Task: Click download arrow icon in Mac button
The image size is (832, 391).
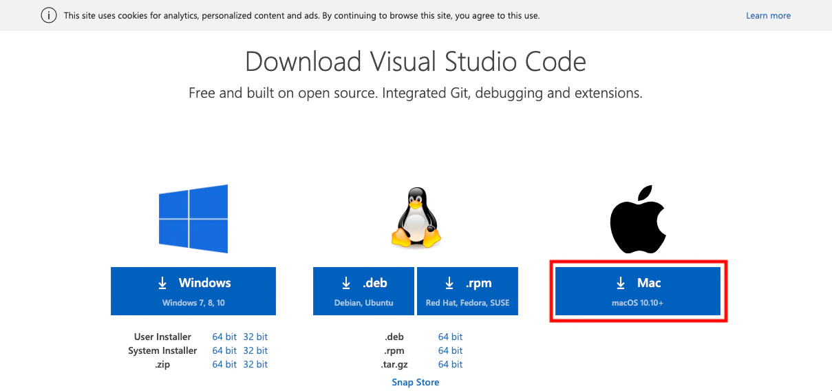Action: pyautogui.click(x=621, y=283)
